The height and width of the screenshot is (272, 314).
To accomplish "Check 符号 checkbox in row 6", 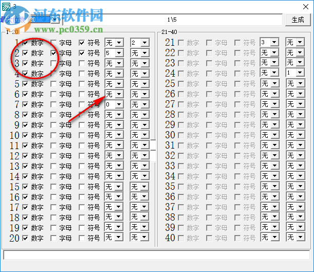I will (x=82, y=94).
